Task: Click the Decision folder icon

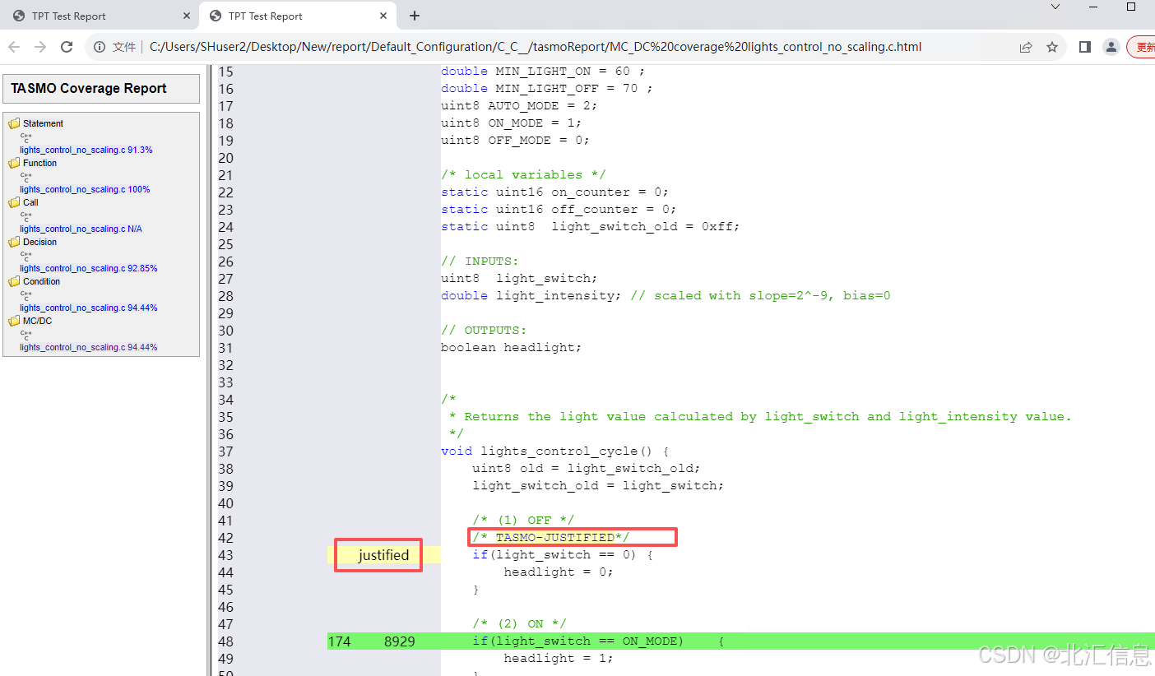Action: pos(14,242)
